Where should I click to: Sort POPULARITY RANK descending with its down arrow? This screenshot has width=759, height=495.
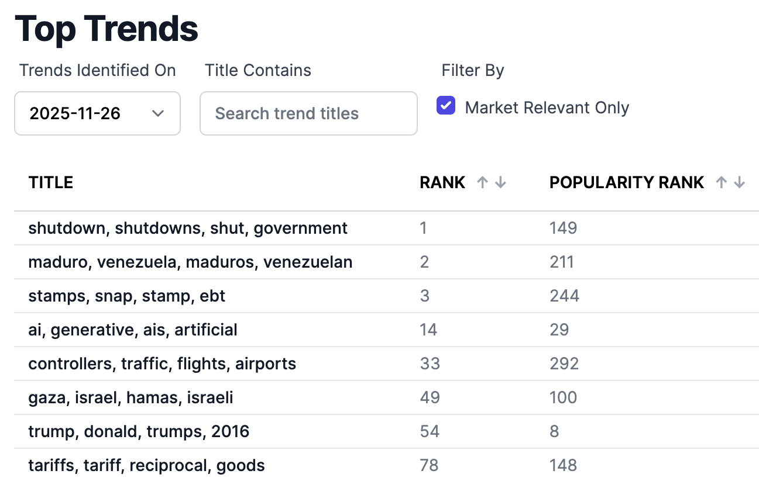tap(738, 182)
